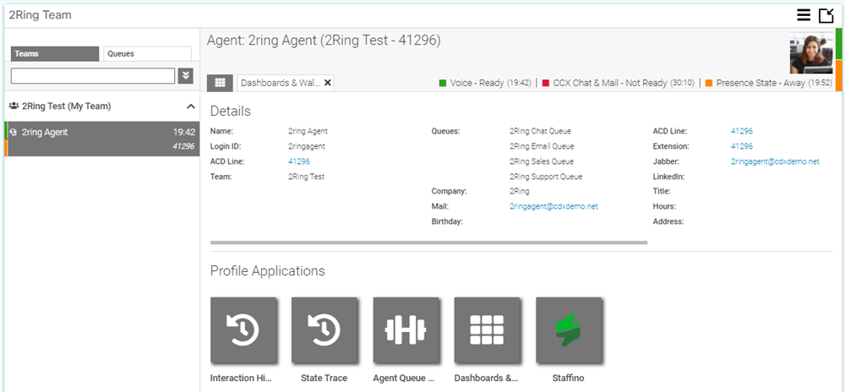Switch to the Teams tab

(55, 54)
